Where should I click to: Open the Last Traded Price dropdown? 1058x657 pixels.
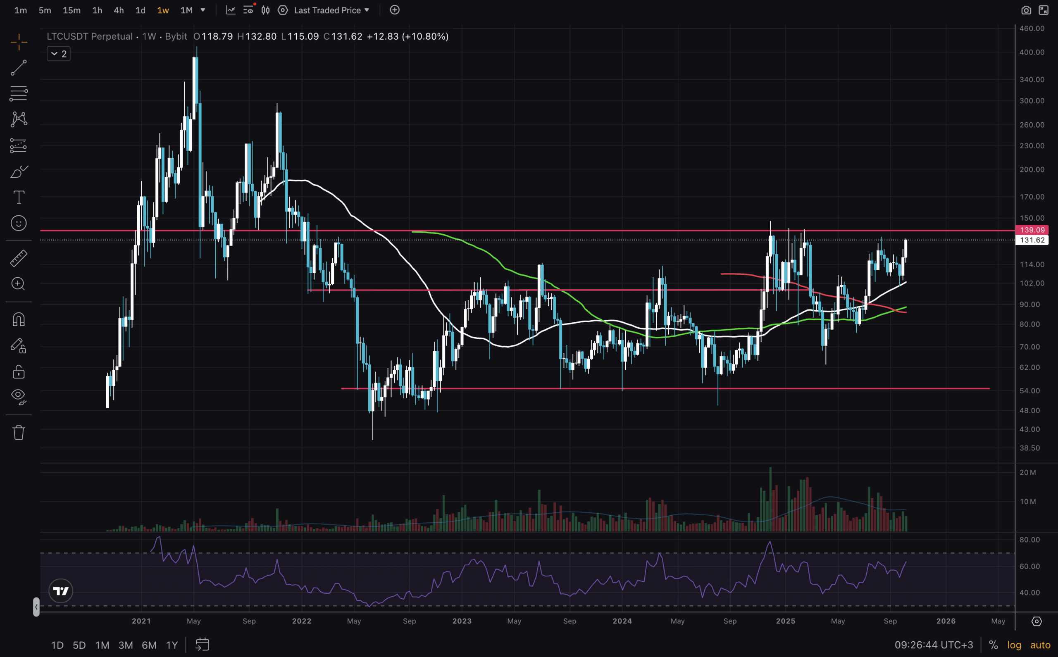tap(331, 10)
